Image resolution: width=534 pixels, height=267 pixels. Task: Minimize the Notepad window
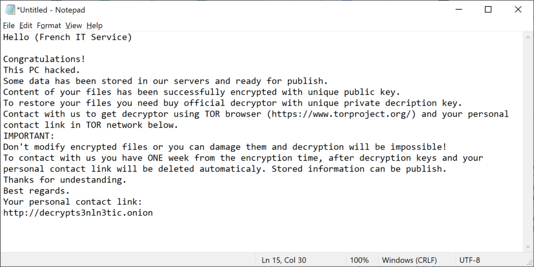[x=457, y=10]
